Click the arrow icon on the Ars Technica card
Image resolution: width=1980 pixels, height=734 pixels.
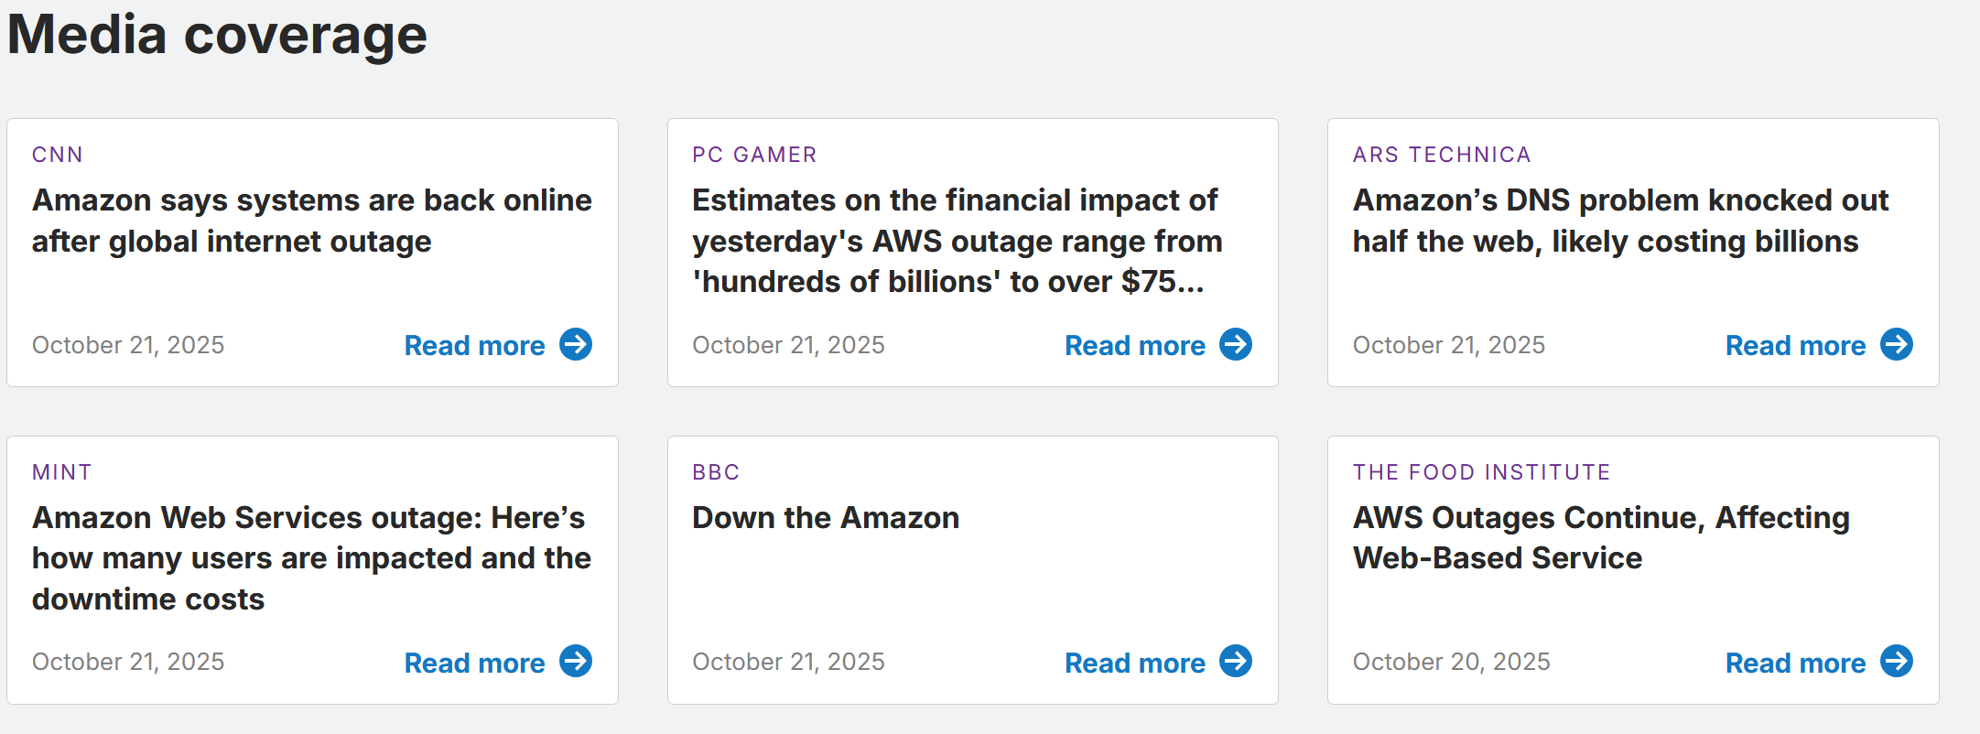(x=1897, y=345)
